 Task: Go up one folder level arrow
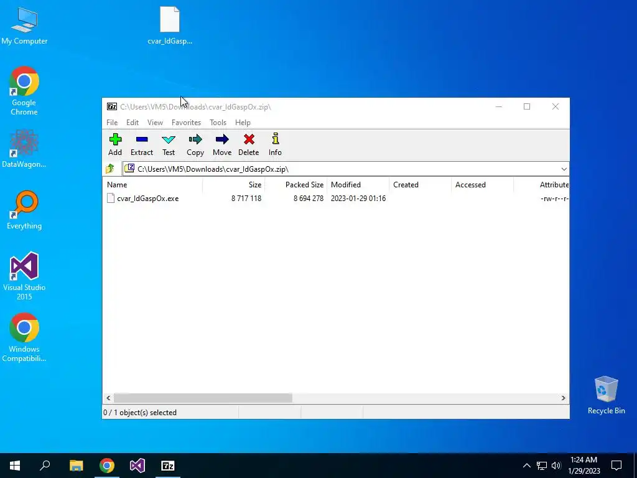(x=110, y=169)
